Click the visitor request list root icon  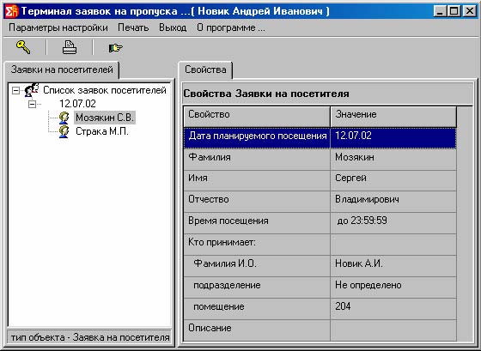click(x=32, y=90)
